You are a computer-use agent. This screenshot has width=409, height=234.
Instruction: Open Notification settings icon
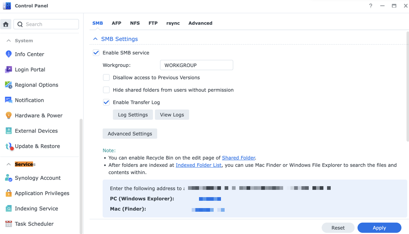click(x=8, y=100)
